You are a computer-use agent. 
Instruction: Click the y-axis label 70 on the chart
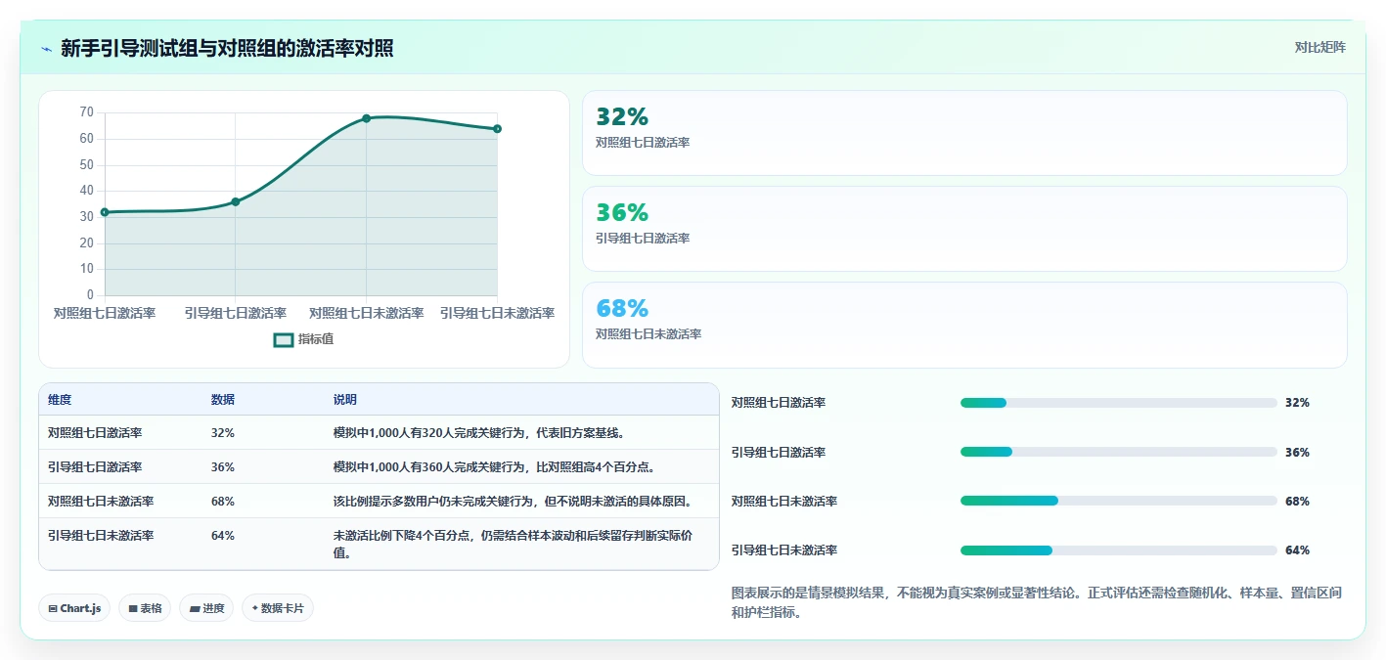pos(87,112)
